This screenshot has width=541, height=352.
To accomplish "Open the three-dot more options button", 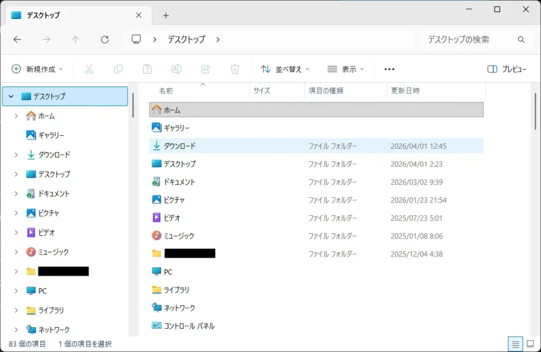I will tap(389, 69).
